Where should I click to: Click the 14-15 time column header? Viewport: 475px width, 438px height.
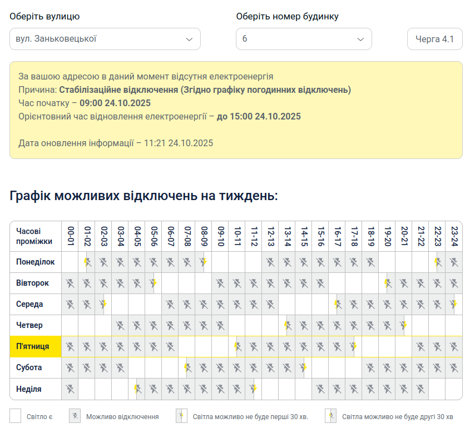coord(304,236)
